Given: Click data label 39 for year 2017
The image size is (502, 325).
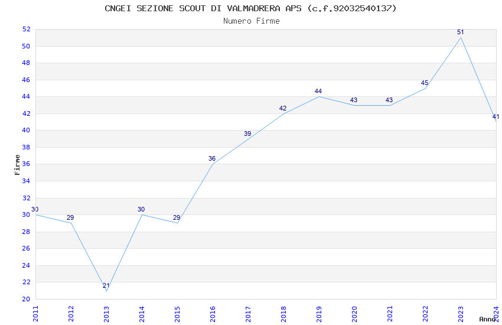Looking at the screenshot, I should [247, 134].
